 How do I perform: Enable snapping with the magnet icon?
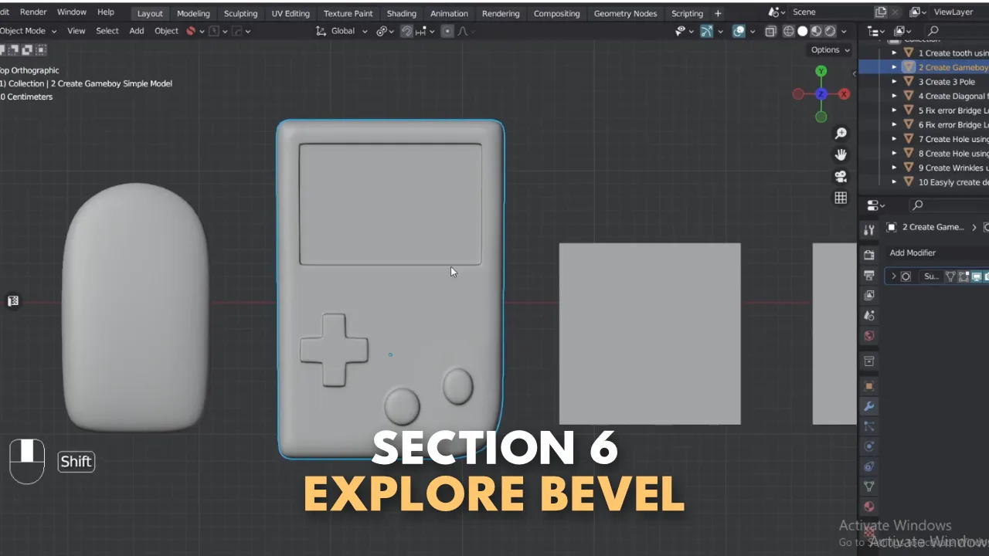pos(407,31)
